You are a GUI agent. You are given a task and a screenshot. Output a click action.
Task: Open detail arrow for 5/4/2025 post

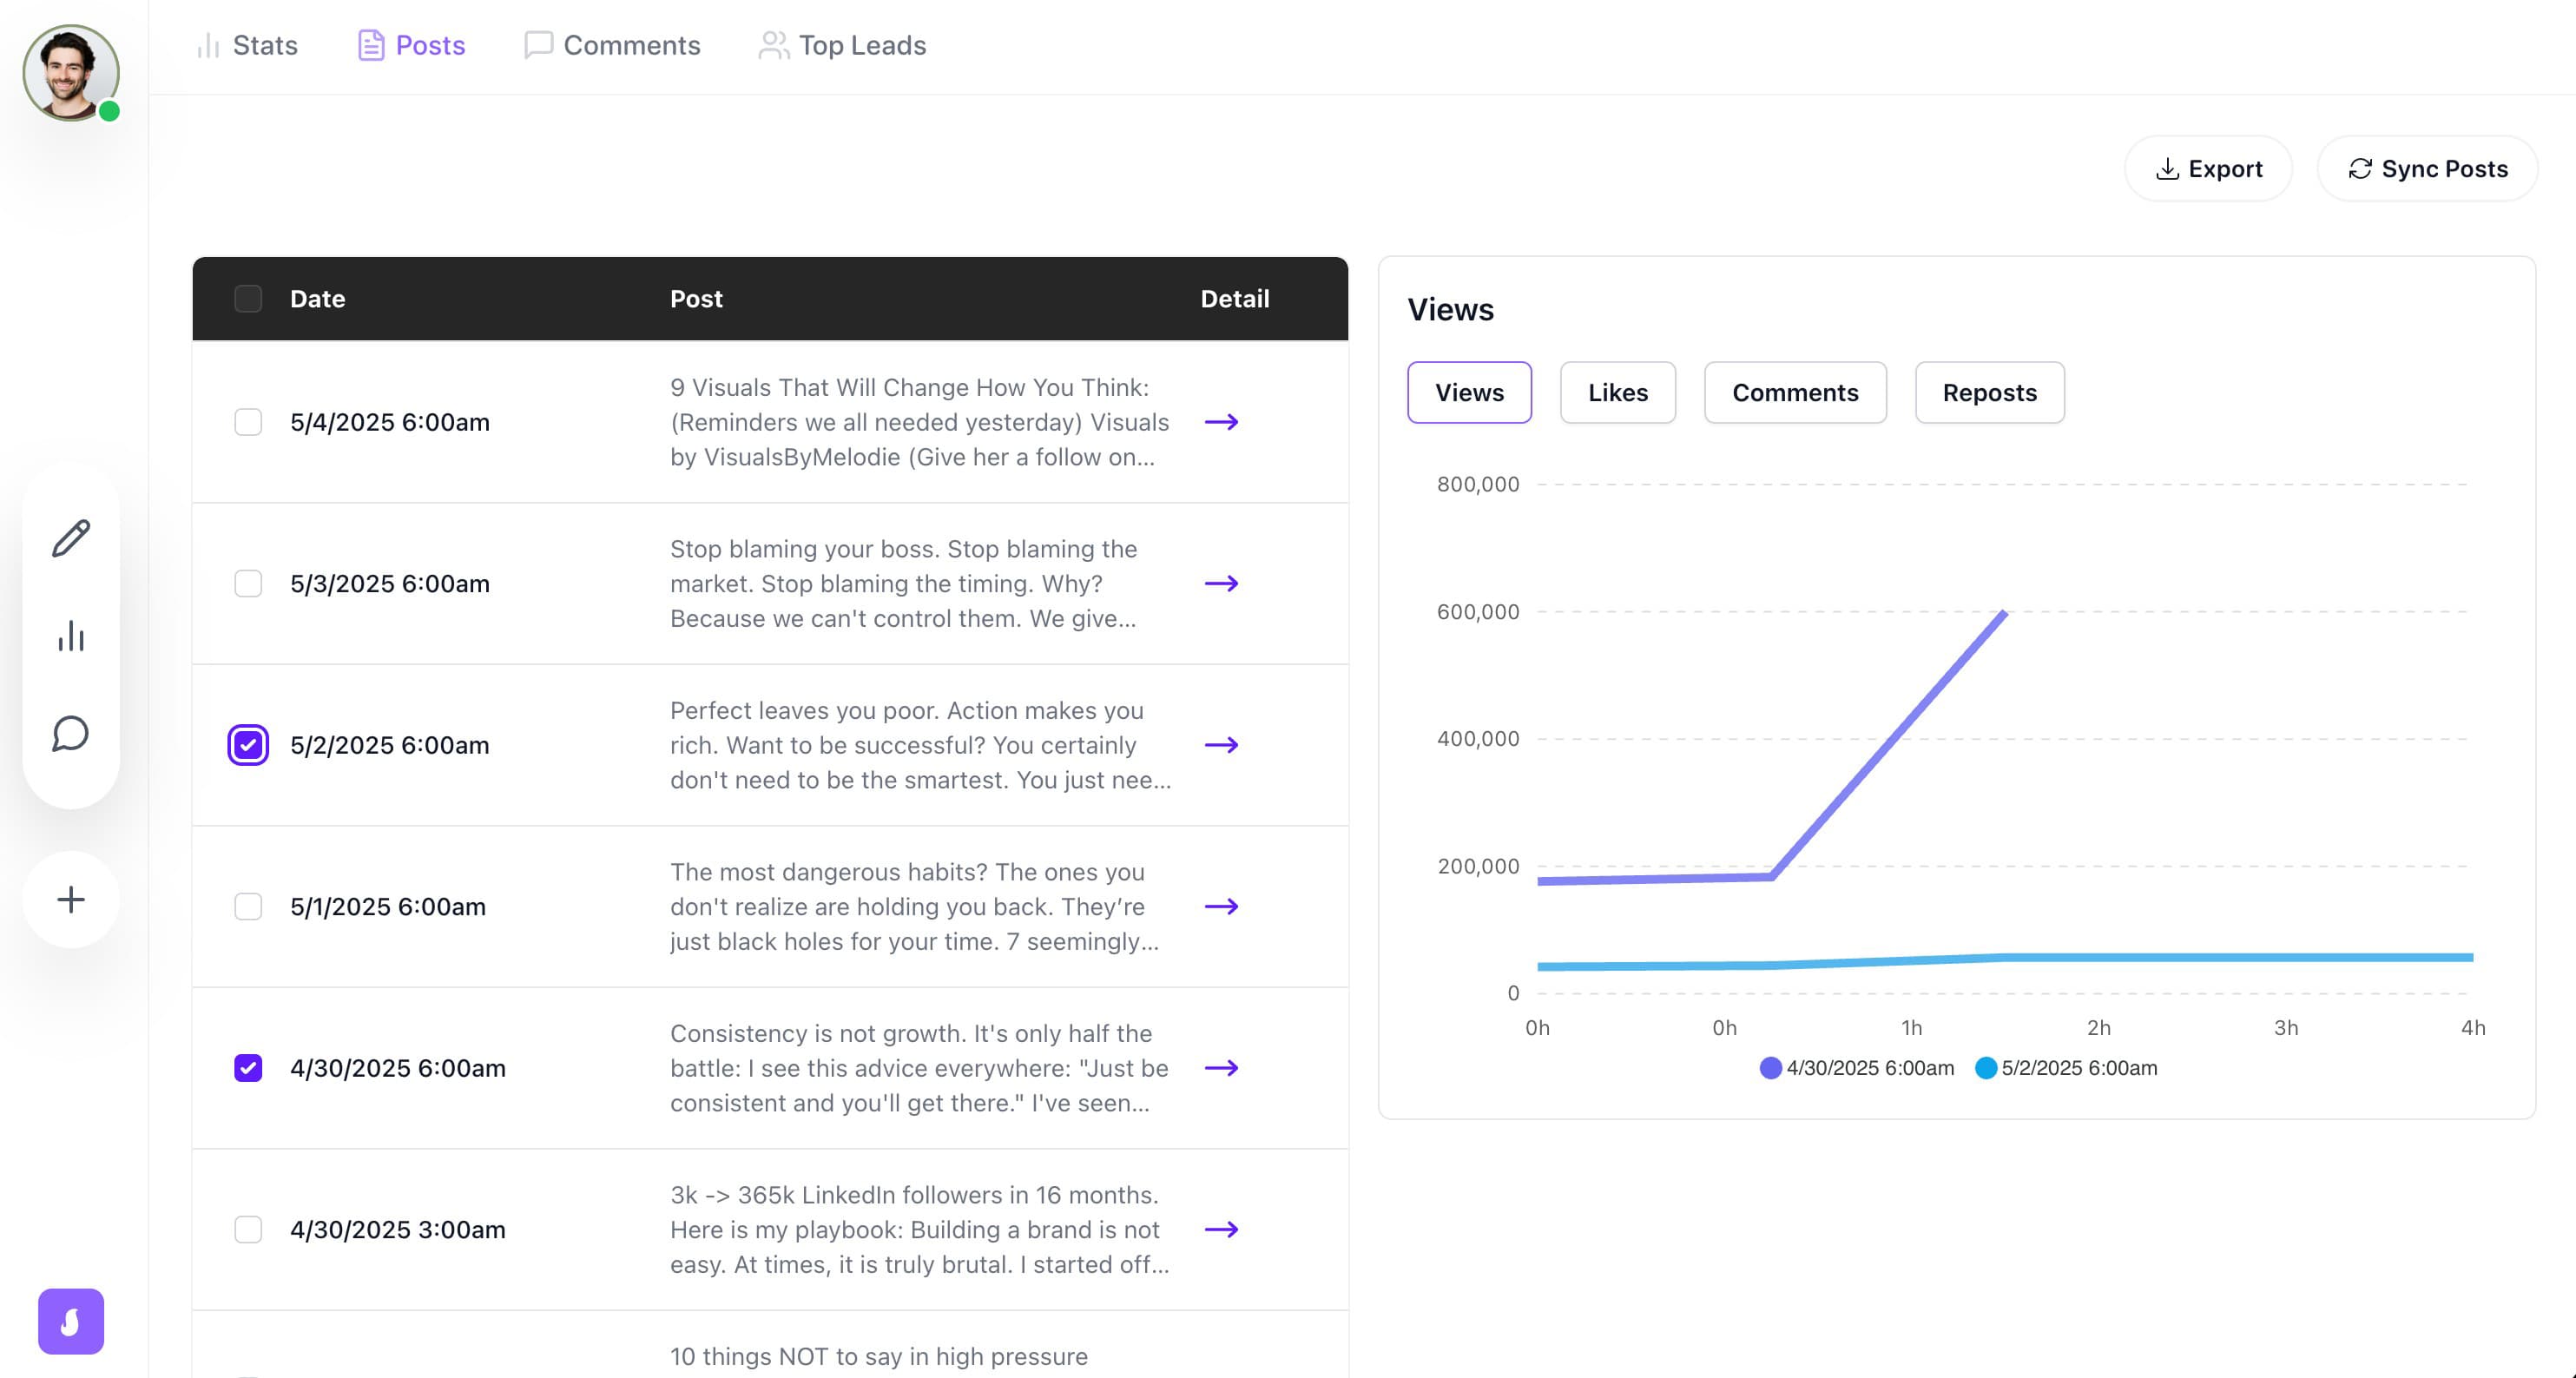point(1221,422)
